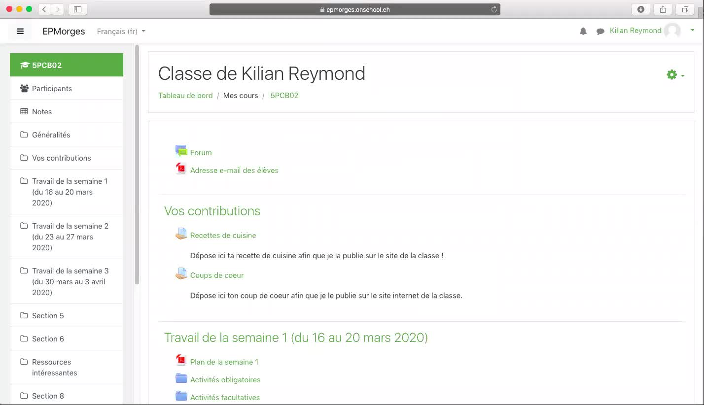Open the notifications bell icon
Screen dimensions: 704x405
[583, 31]
